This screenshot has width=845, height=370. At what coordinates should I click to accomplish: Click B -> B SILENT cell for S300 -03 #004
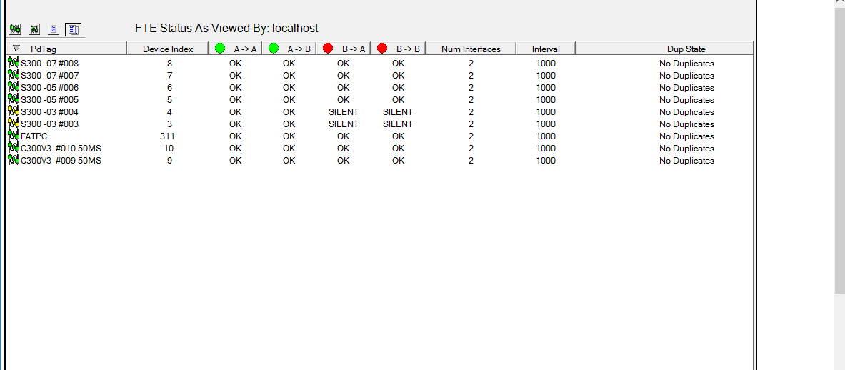[398, 112]
